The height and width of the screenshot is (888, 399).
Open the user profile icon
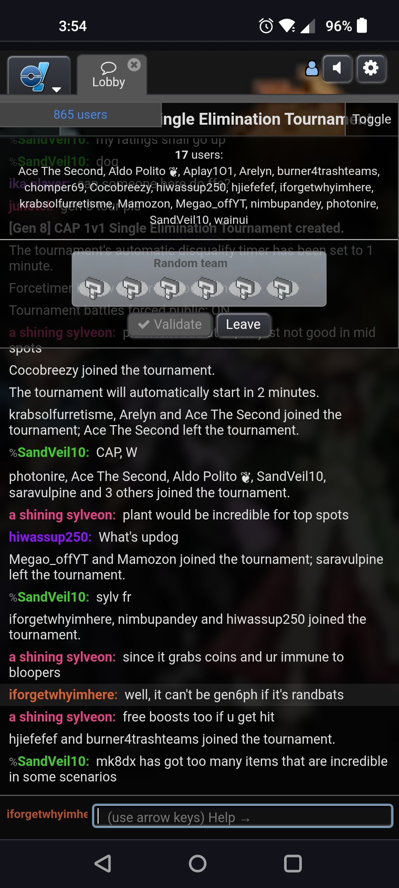coord(312,68)
